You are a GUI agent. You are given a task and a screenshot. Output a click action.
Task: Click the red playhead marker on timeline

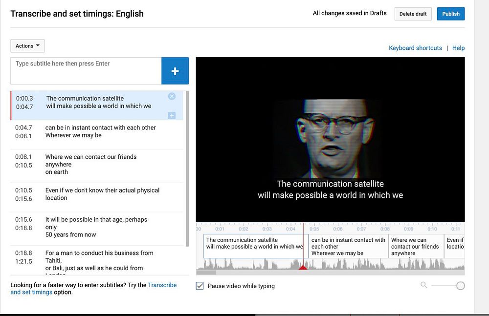(303, 267)
